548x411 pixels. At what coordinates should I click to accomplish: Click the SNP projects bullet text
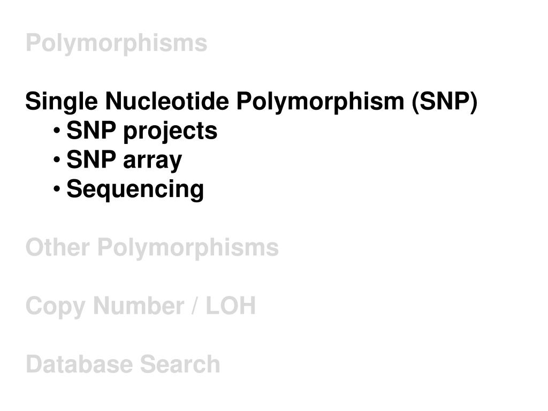(142, 132)
